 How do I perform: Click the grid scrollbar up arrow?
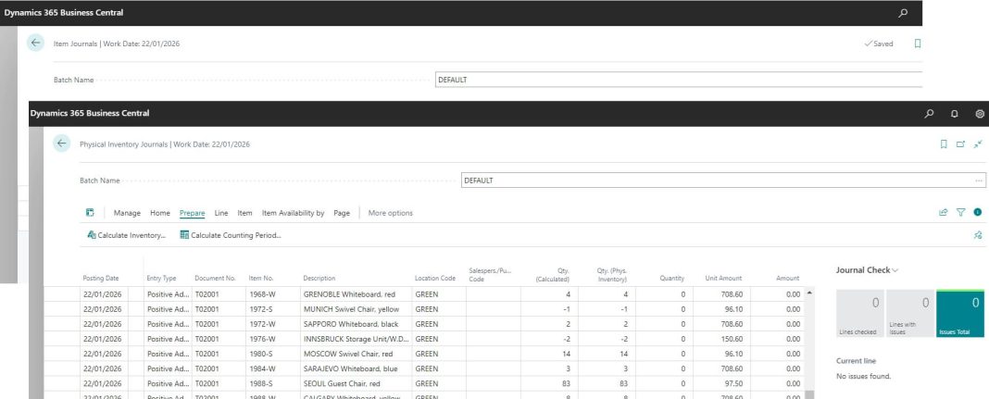click(809, 293)
